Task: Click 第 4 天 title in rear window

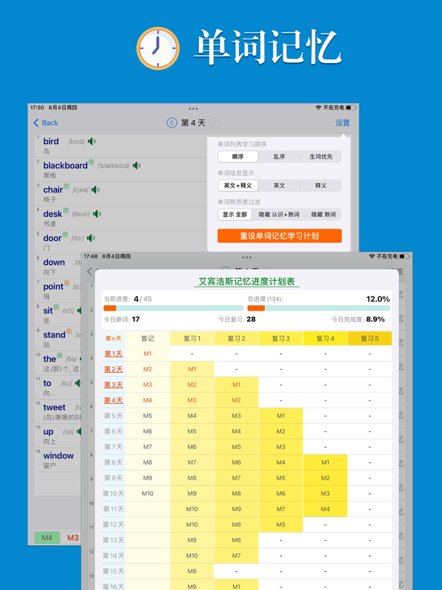Action: pyautogui.click(x=193, y=123)
